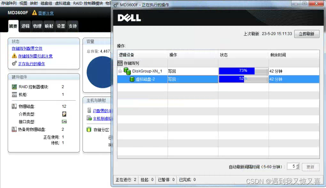Click the 上次刷新 timestamp text
Image resolution: width=326 pixels, height=188 pixels.
(x=268, y=34)
